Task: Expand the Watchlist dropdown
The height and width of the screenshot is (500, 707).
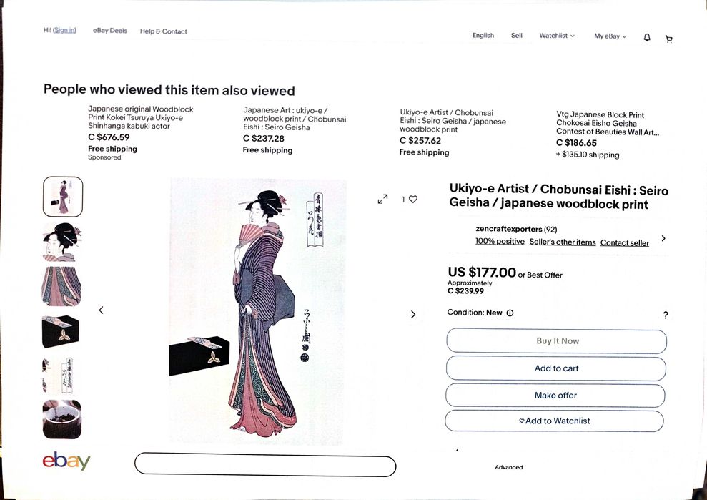Action: point(557,36)
